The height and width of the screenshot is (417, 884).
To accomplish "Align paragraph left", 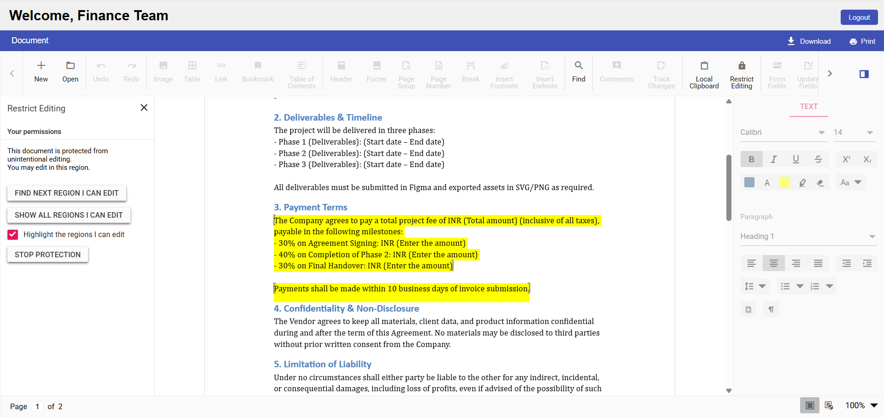I will [752, 263].
